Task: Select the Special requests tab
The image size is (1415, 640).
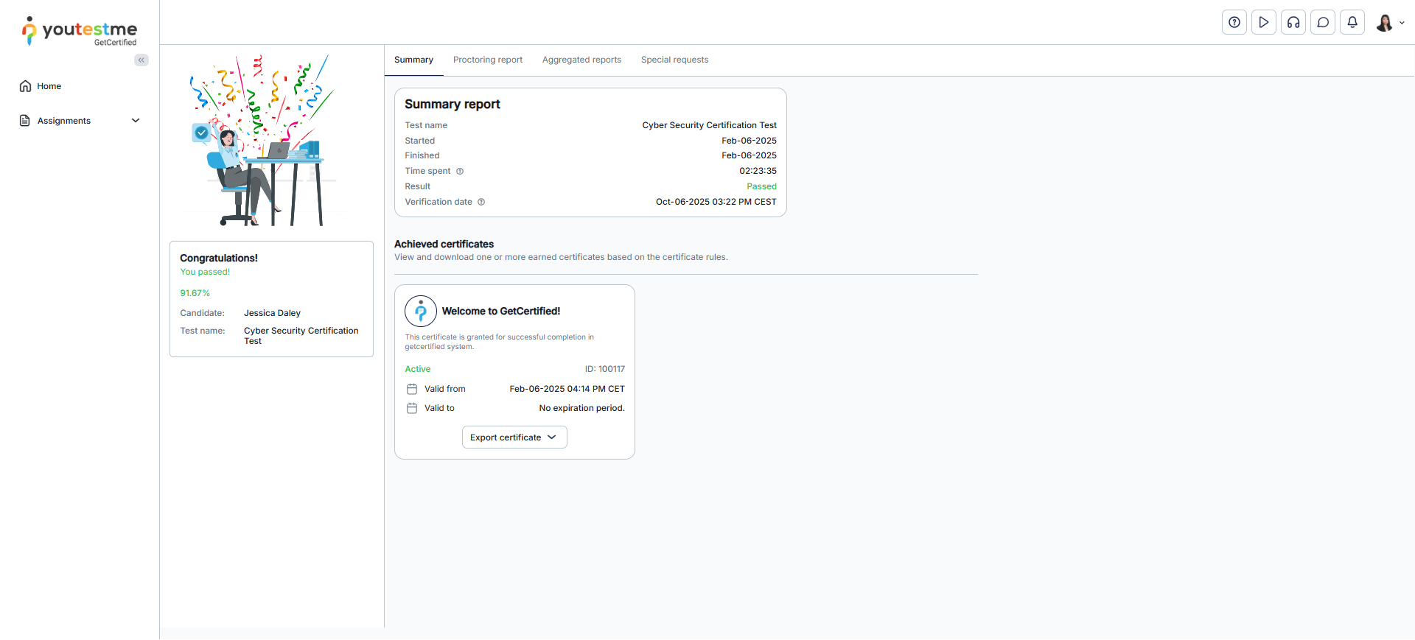Action: pos(674,60)
